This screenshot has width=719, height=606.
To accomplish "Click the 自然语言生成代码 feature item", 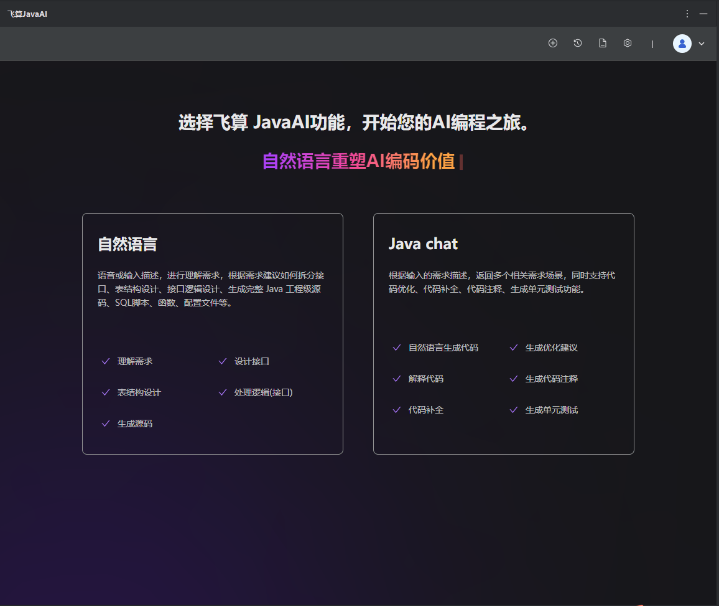I will pos(443,348).
